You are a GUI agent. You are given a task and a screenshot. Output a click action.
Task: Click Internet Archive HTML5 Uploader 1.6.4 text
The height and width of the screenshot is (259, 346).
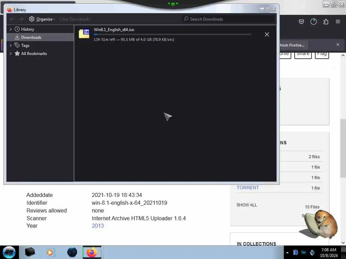pos(139,218)
